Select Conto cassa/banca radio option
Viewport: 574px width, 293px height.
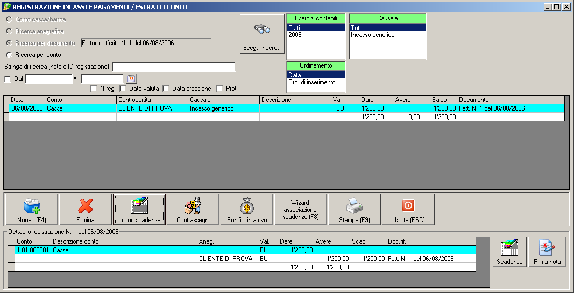[9, 19]
